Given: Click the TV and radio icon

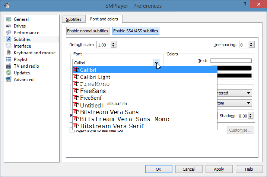Looking at the screenshot, I should (9, 66).
